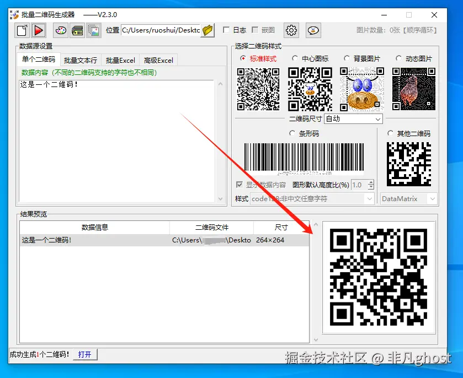The image size is (463, 378).
Task: Click the 二维码文件 column header
Action: [212, 228]
